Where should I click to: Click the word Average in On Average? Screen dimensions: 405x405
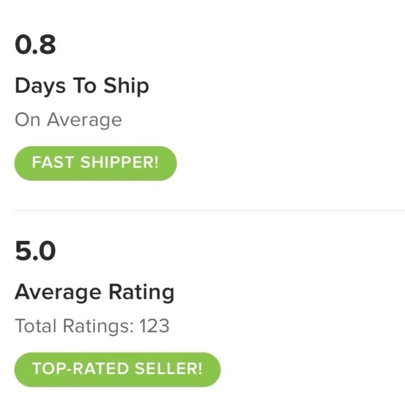[84, 120]
